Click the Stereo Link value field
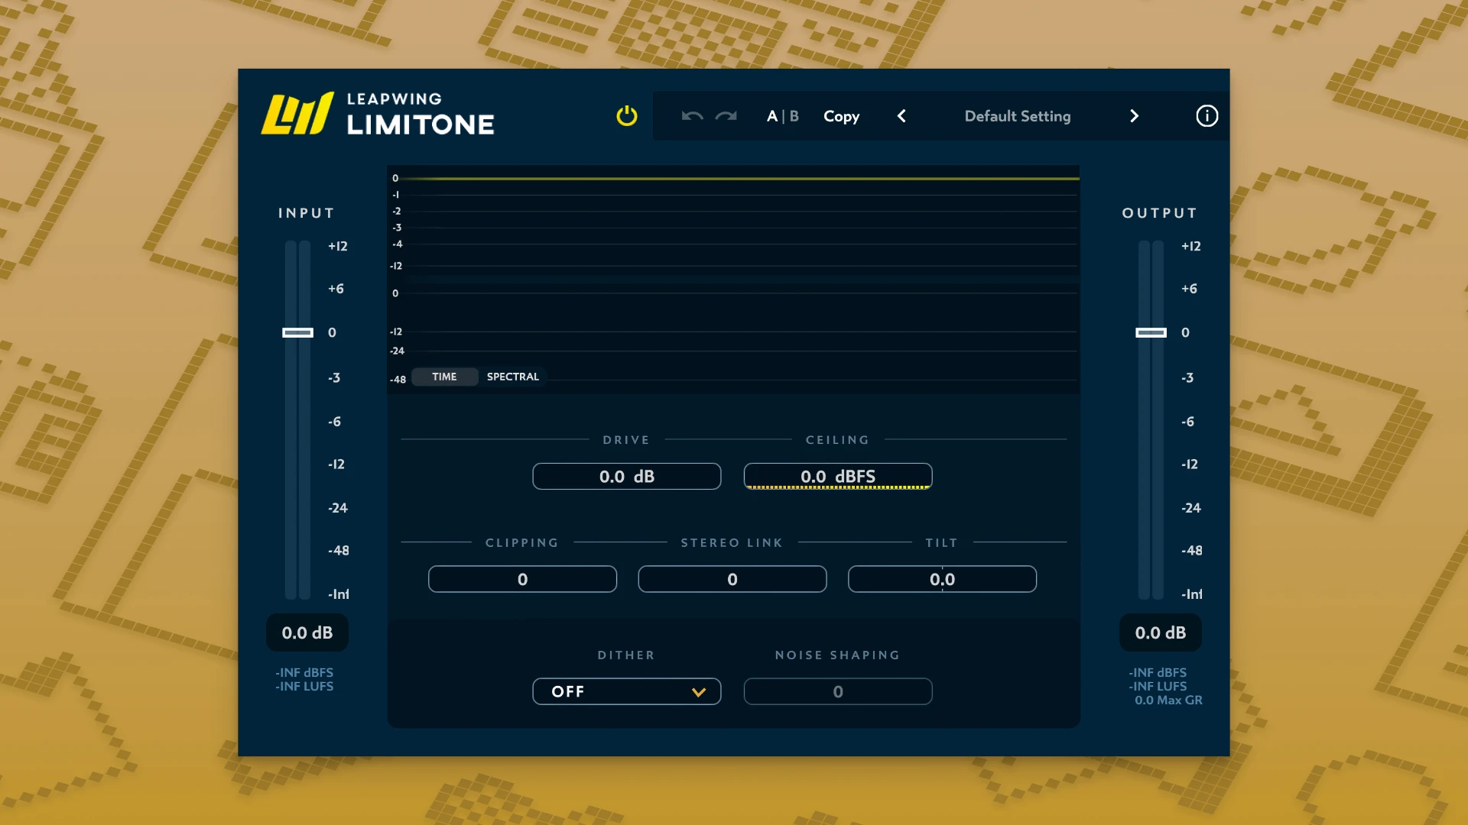 click(x=732, y=579)
